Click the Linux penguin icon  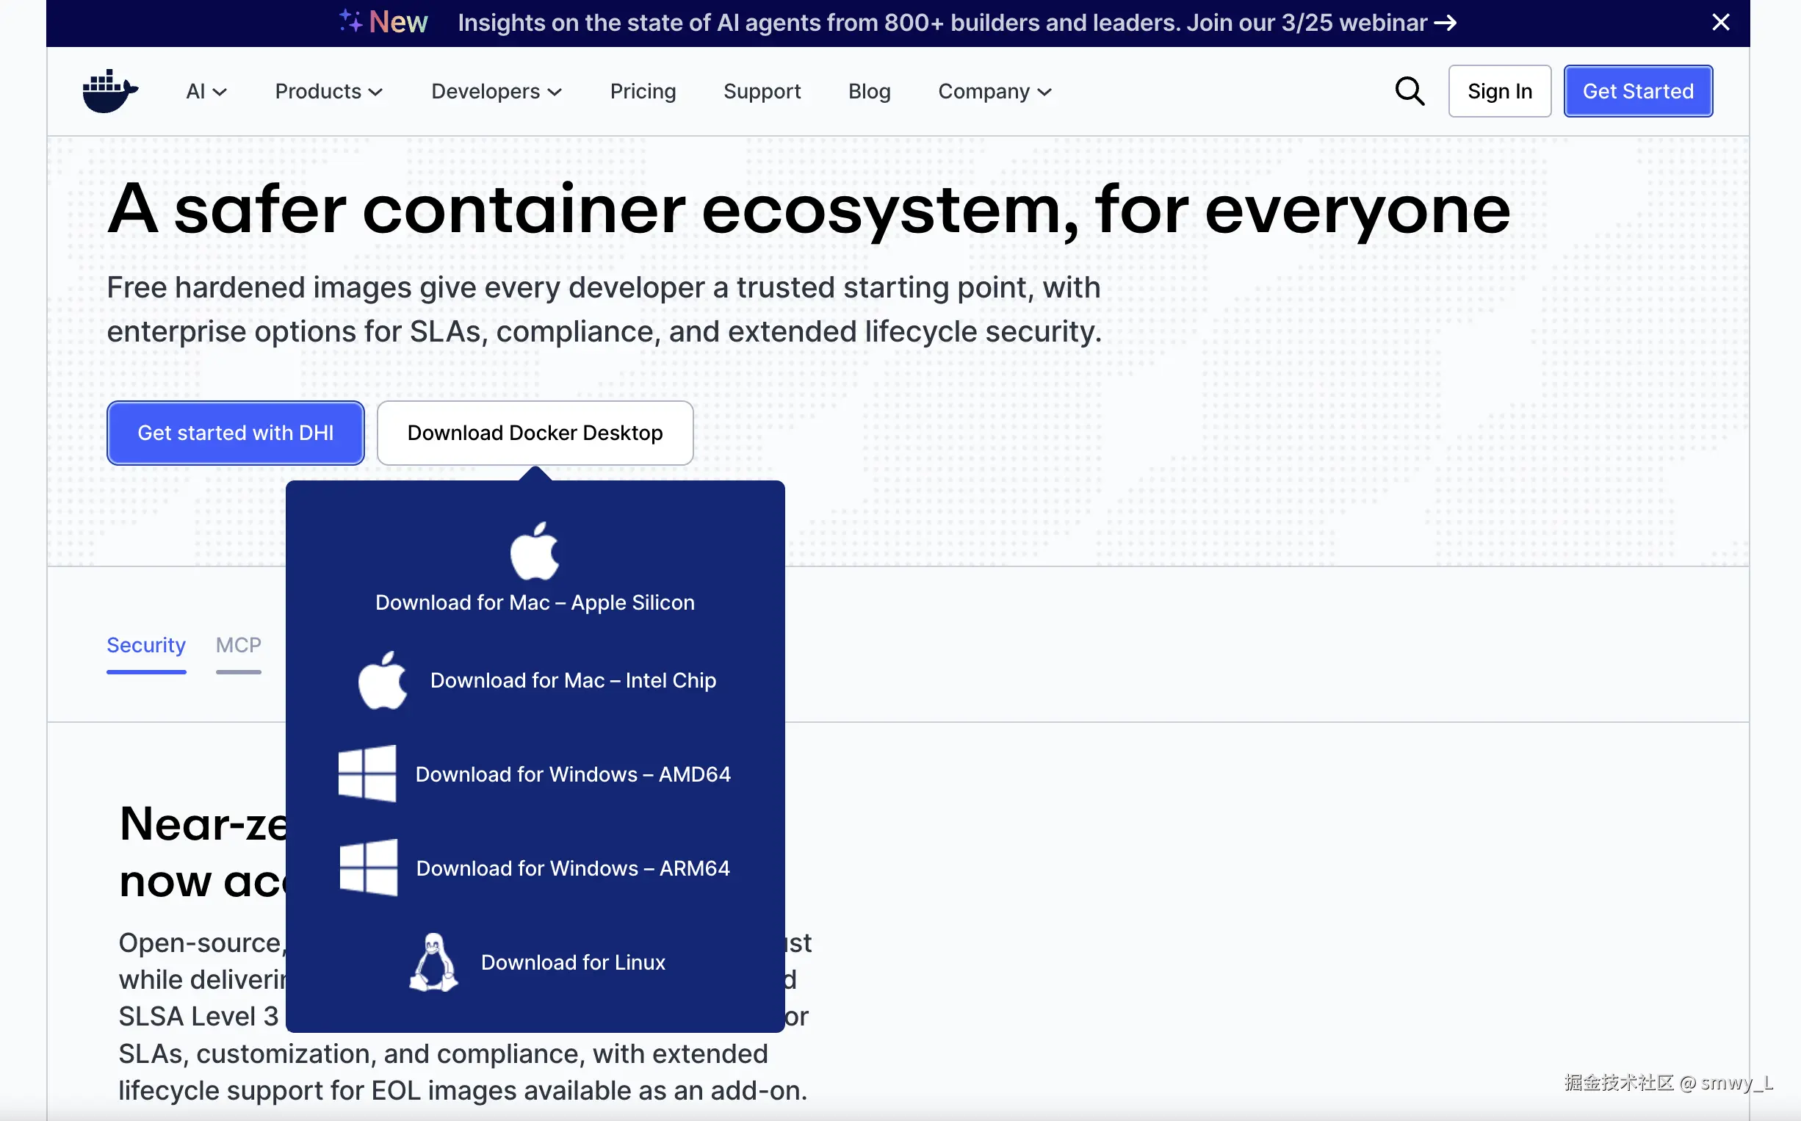click(x=433, y=962)
